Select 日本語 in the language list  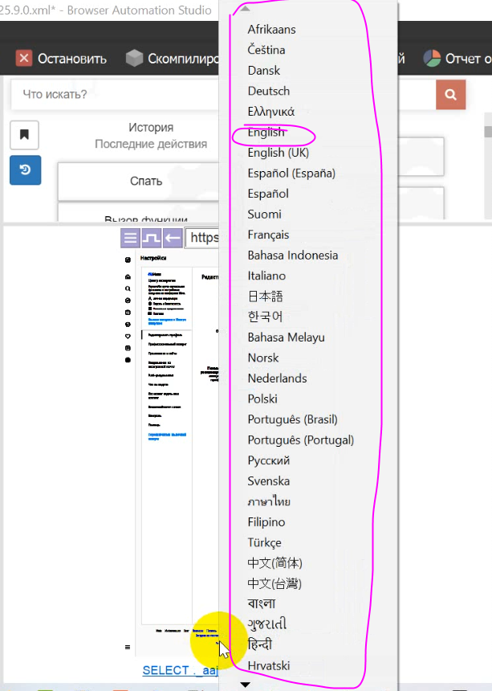tap(265, 296)
